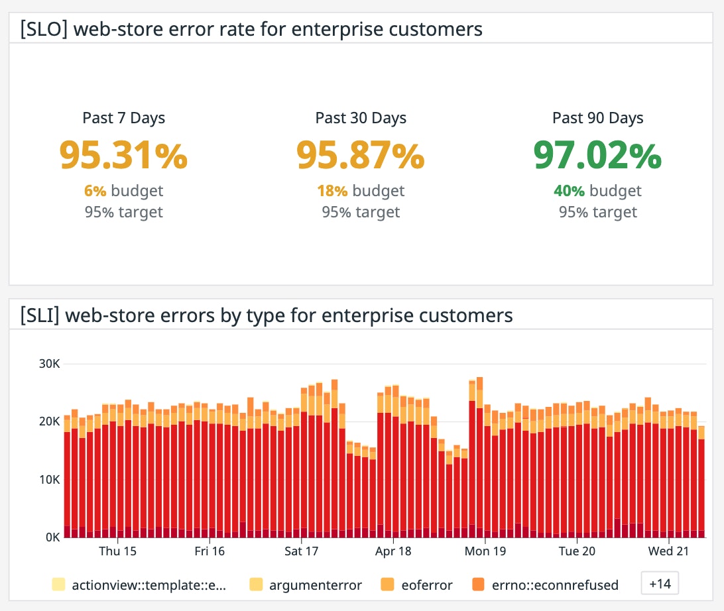Click the Apr 18 date marker on x-axis

pos(394,551)
